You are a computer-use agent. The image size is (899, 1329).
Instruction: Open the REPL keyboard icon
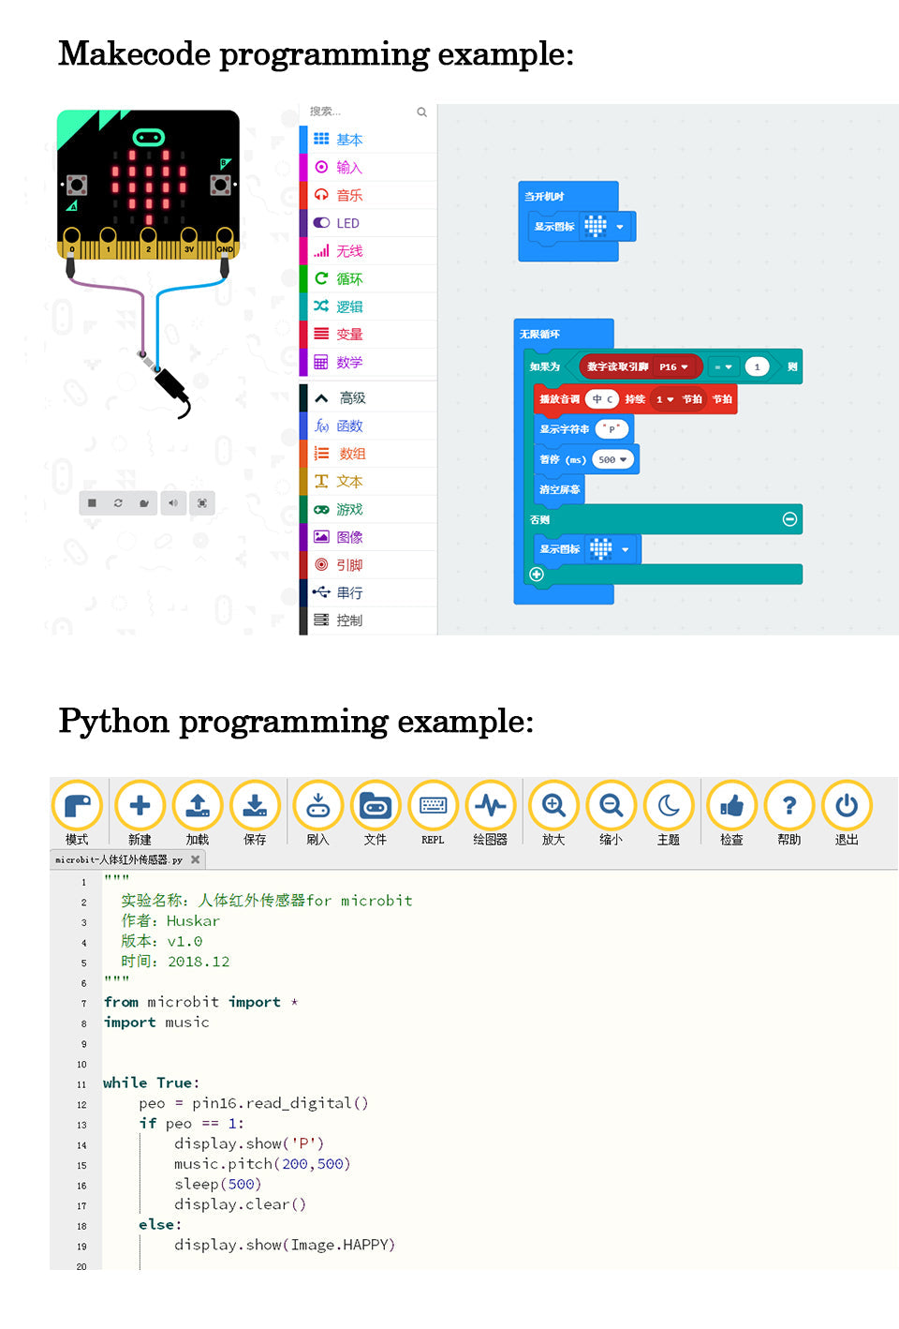(433, 805)
